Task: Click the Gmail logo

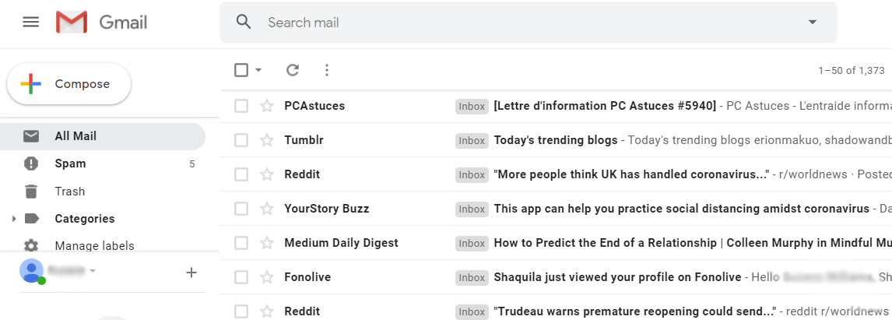Action: click(101, 23)
